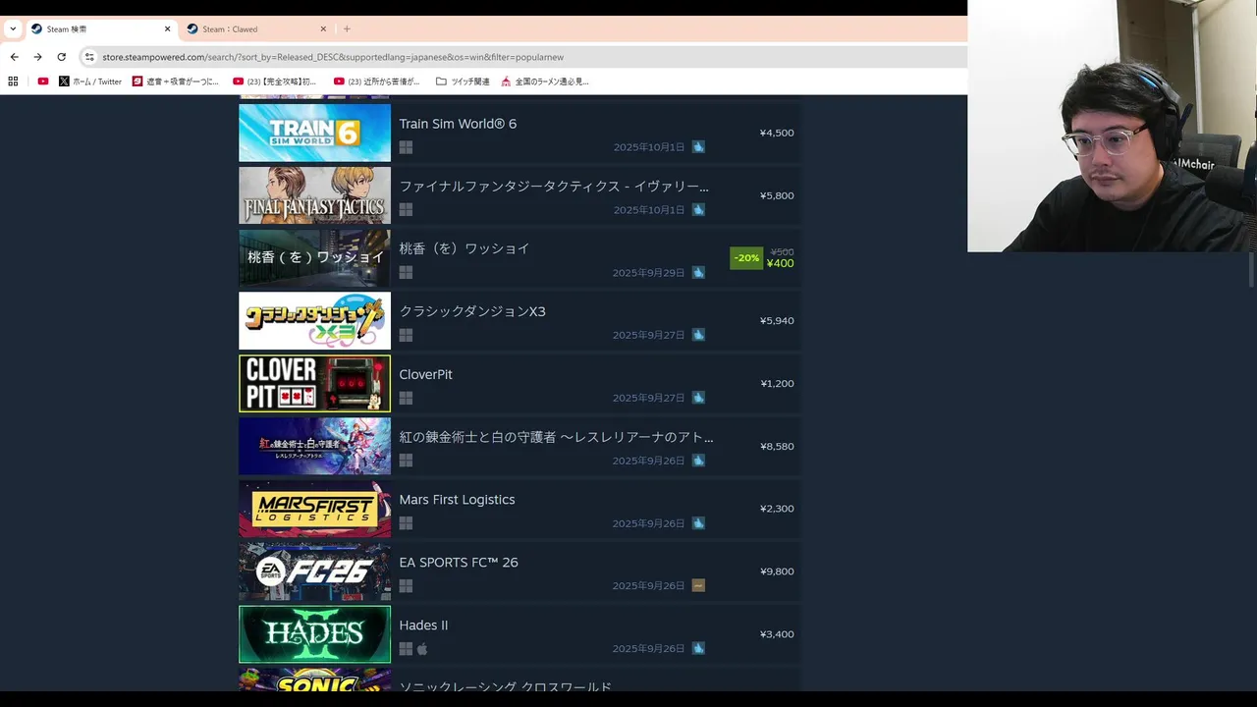Switch to the Steam：Clawed tab

[x=257, y=28]
